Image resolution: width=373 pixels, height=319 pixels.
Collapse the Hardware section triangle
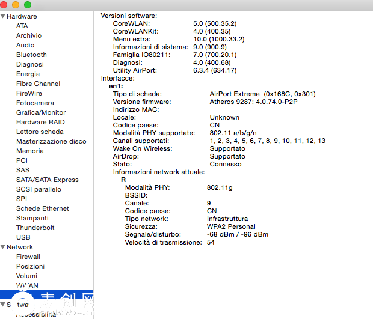tap(3, 16)
